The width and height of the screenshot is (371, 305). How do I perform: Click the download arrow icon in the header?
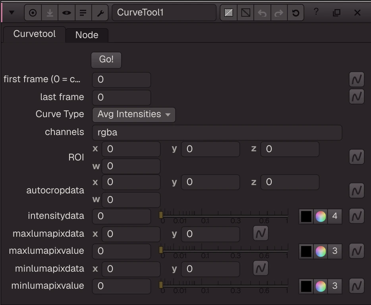point(50,13)
